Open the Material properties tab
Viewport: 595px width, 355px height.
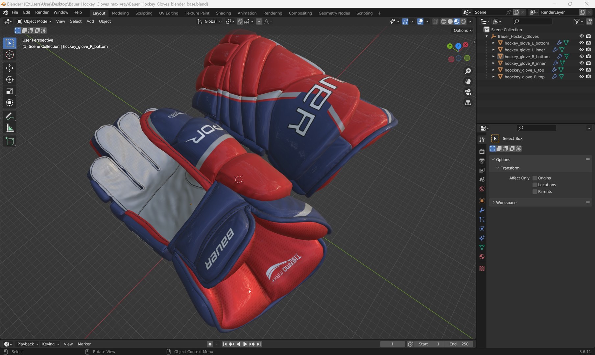(482, 257)
